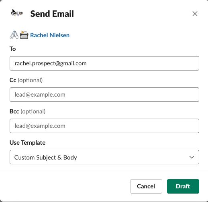Select the Custom Subject & Body text
Viewport: 208px width, 202px height.
tap(46, 158)
